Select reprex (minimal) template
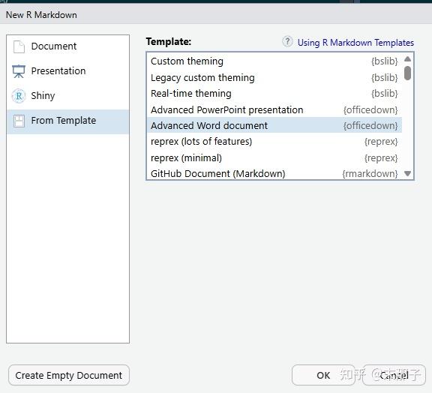This screenshot has height=393, width=432. pos(274,157)
